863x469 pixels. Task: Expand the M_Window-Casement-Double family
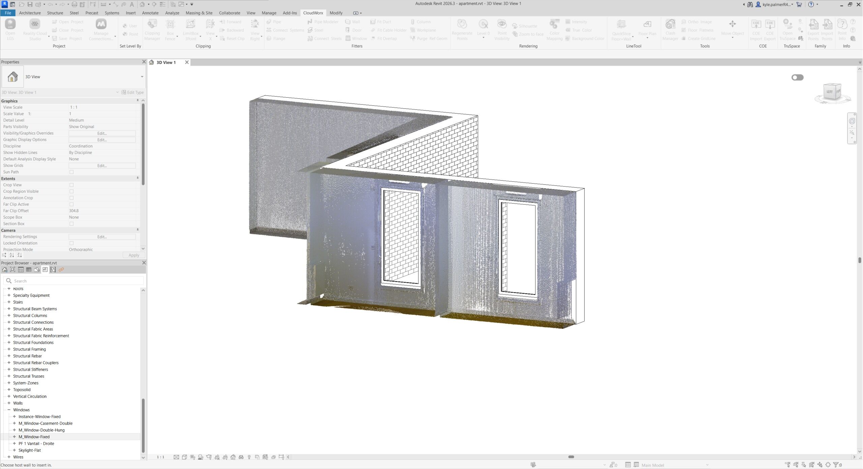(x=14, y=423)
